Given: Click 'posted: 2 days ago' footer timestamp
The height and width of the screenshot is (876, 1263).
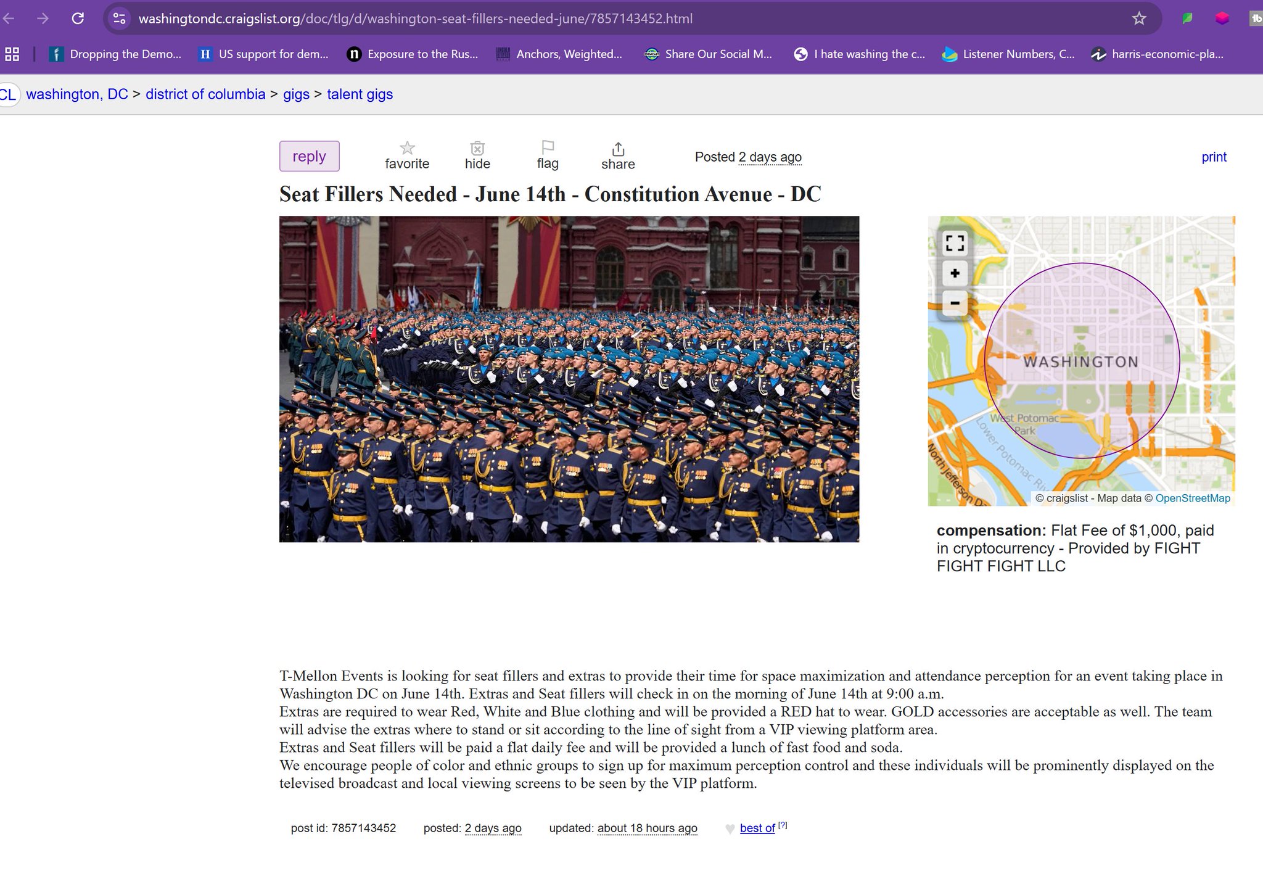Looking at the screenshot, I should (x=472, y=828).
